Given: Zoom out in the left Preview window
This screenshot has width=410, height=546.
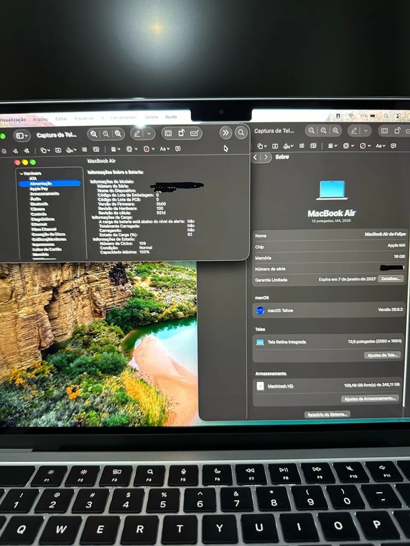Looking at the screenshot, I should click(x=94, y=134).
